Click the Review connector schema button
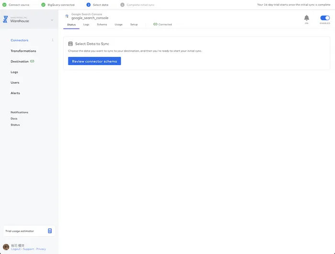335x254 pixels. (x=94, y=61)
